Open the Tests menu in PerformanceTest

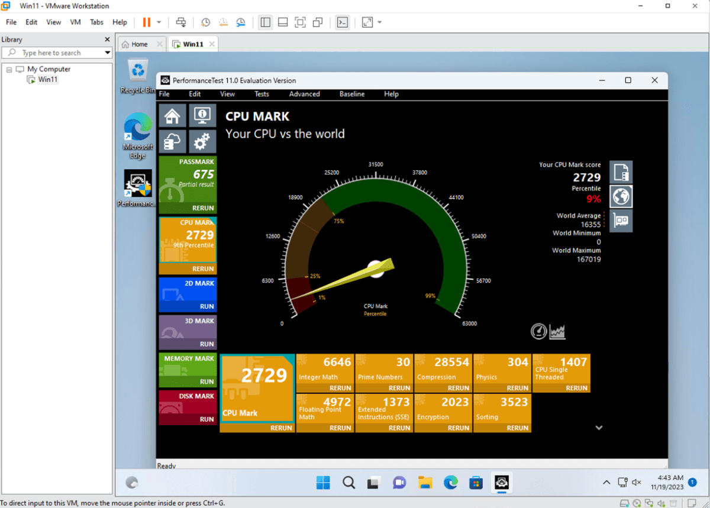pyautogui.click(x=262, y=94)
